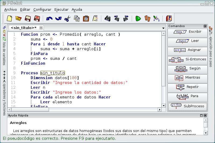Click the New file toolbar icon

pos(9,19)
